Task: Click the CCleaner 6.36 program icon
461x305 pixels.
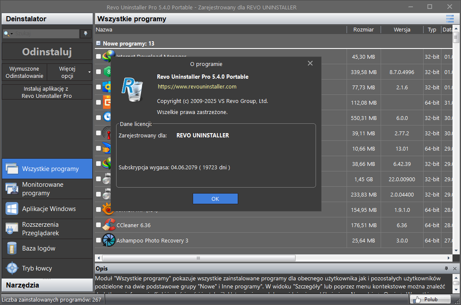Action: pyautogui.click(x=109, y=225)
